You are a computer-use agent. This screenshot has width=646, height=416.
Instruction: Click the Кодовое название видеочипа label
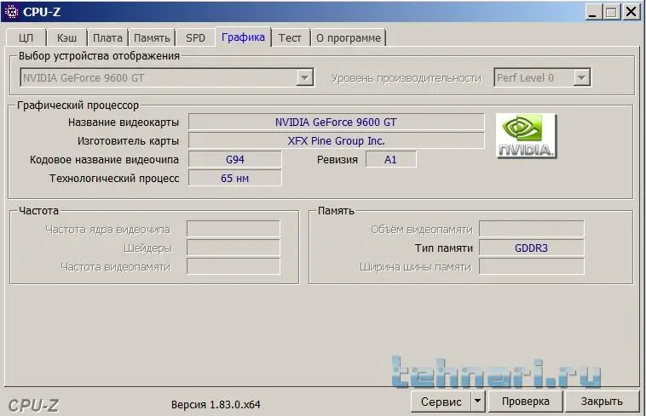pyautogui.click(x=104, y=159)
